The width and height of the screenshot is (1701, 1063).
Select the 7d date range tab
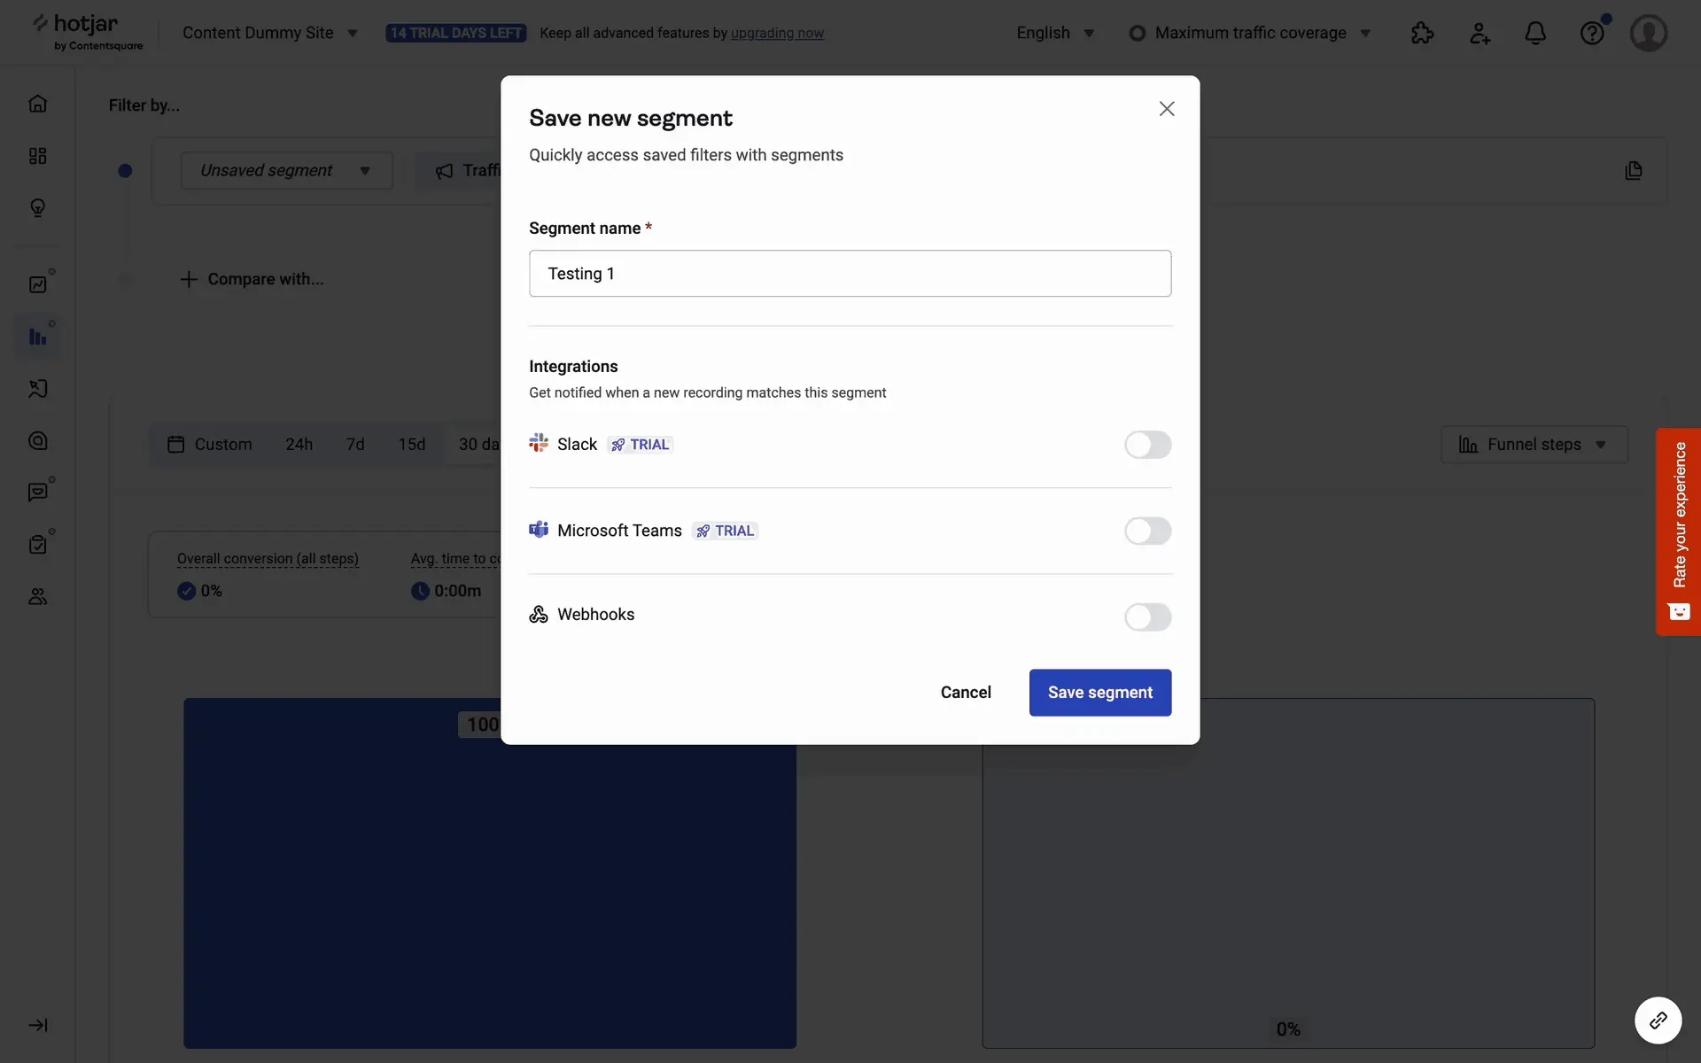pos(355,445)
